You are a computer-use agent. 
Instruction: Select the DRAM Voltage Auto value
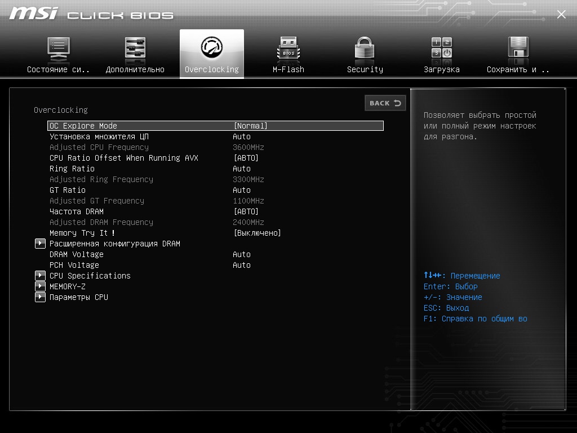(242, 254)
